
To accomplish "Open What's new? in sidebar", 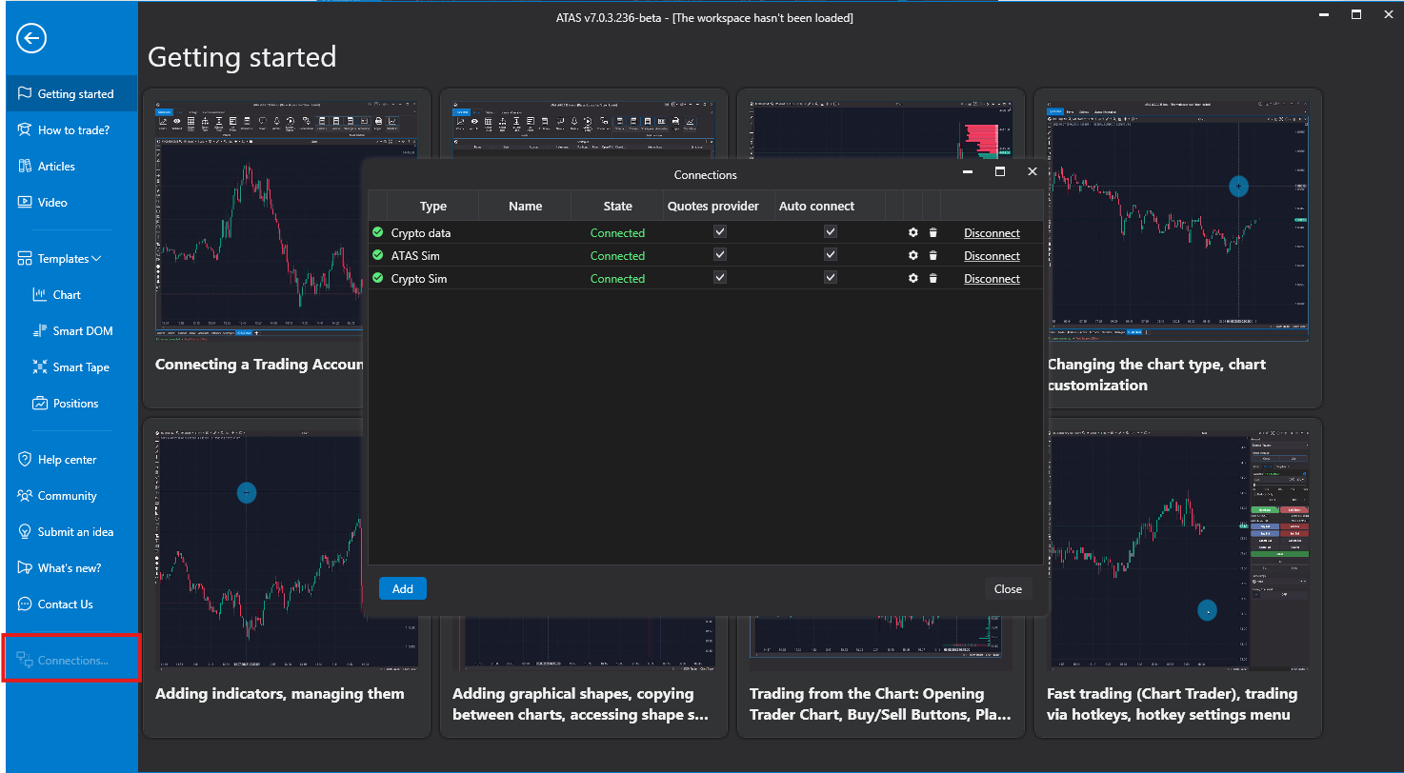I will 71,568.
